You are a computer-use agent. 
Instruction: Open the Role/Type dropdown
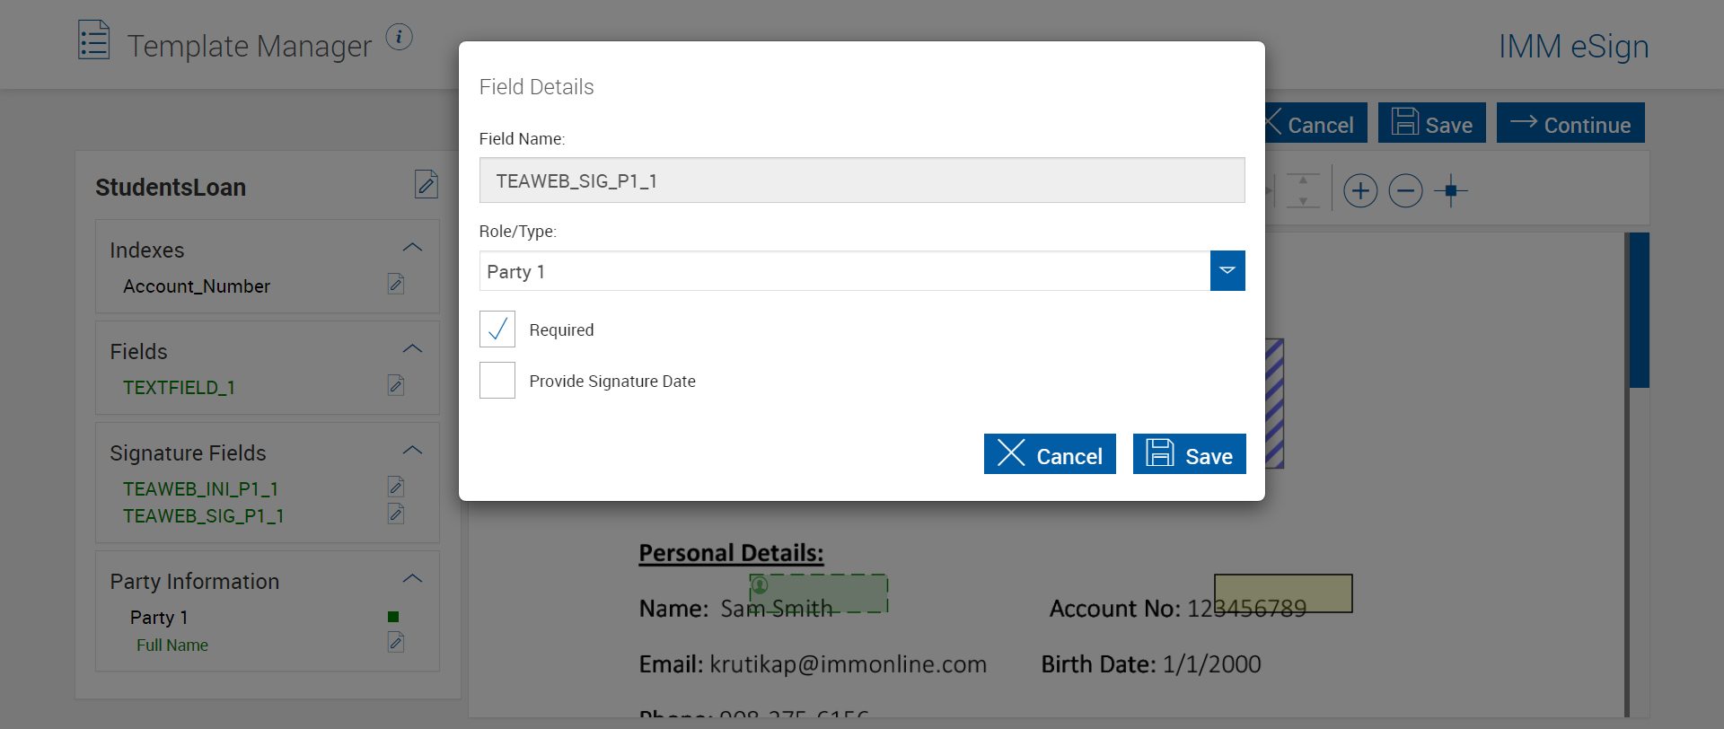1227,271
